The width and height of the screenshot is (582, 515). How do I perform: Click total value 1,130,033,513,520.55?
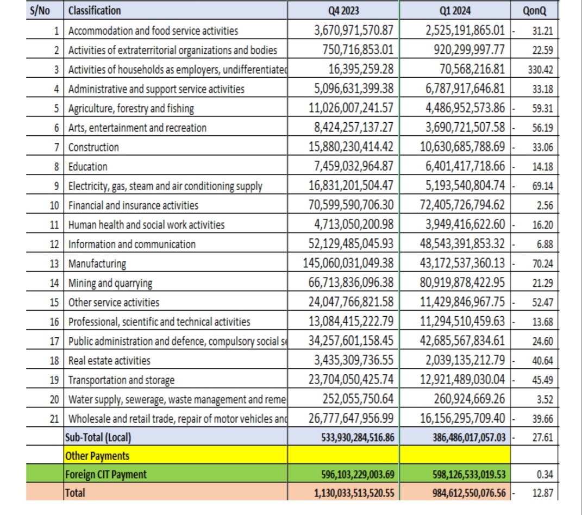tap(354, 493)
